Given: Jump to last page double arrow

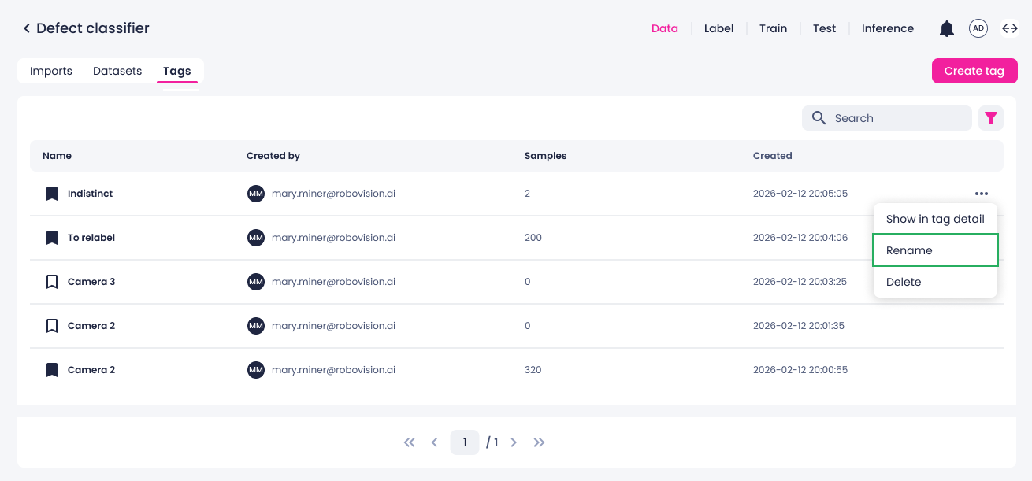Looking at the screenshot, I should 539,442.
